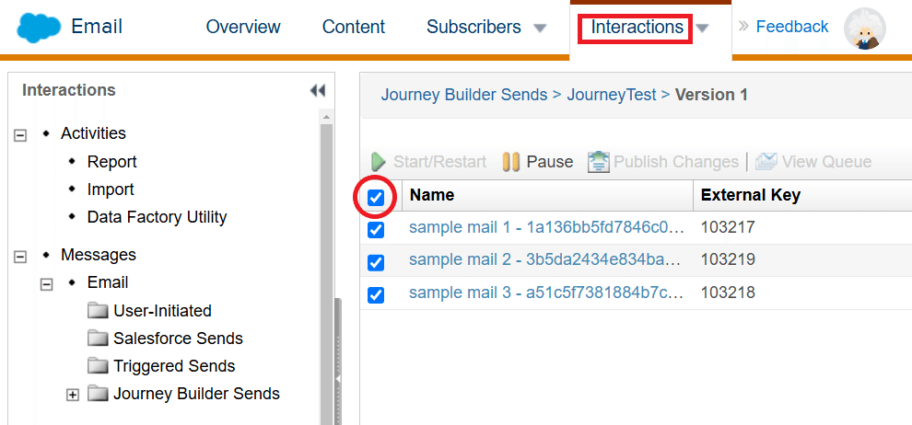Expand the Journey Builder Sends tree node

click(72, 395)
